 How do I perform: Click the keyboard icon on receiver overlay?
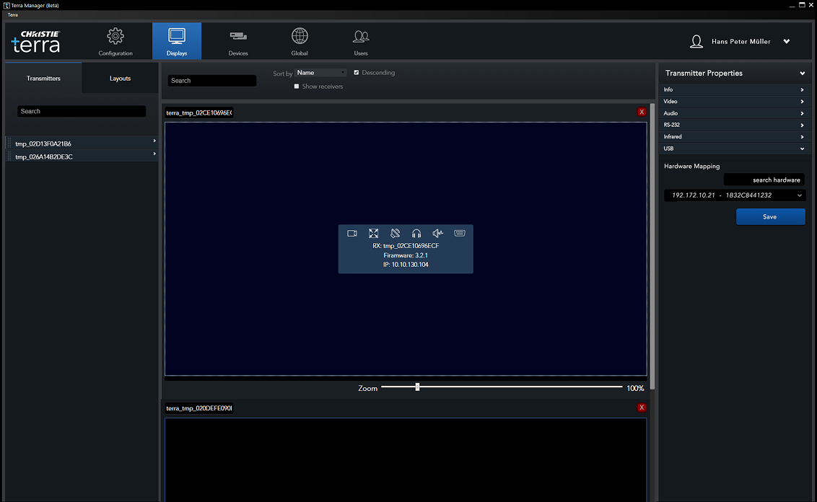coord(459,232)
